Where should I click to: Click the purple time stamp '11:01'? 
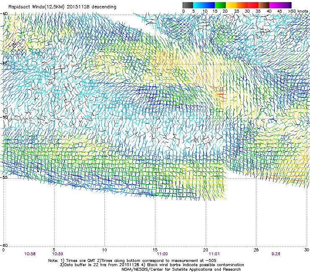click(214, 254)
